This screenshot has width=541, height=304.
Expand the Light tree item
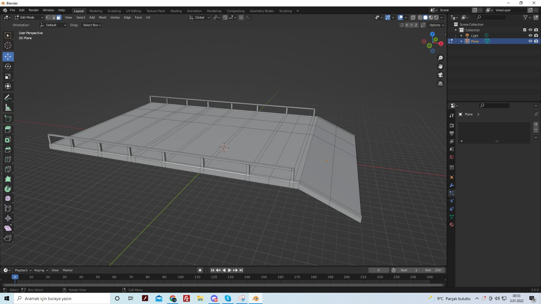[x=461, y=35]
